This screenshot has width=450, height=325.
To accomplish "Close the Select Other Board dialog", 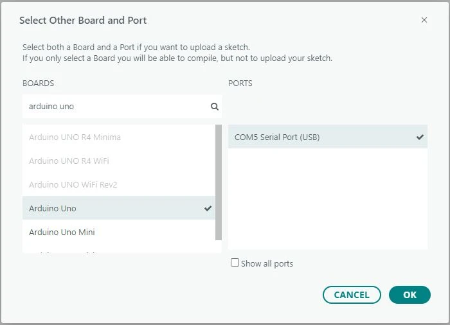I will (424, 21).
